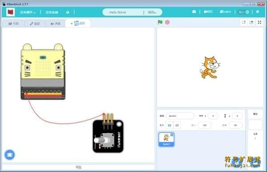267x172 pixels.
Task: Click the green flag run icon
Action: coord(160,22)
